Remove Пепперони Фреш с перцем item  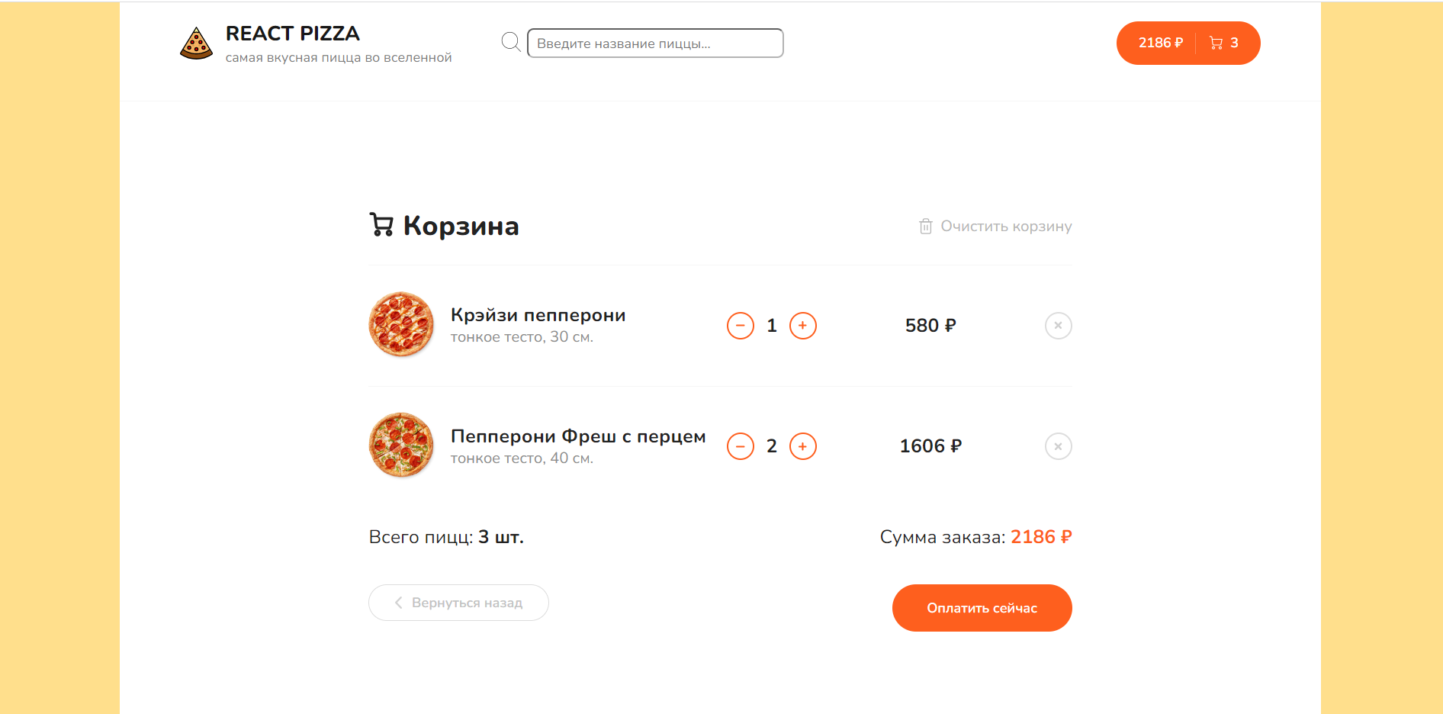coord(1058,446)
